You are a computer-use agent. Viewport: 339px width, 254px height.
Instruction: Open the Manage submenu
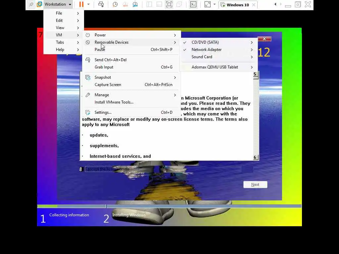point(131,95)
